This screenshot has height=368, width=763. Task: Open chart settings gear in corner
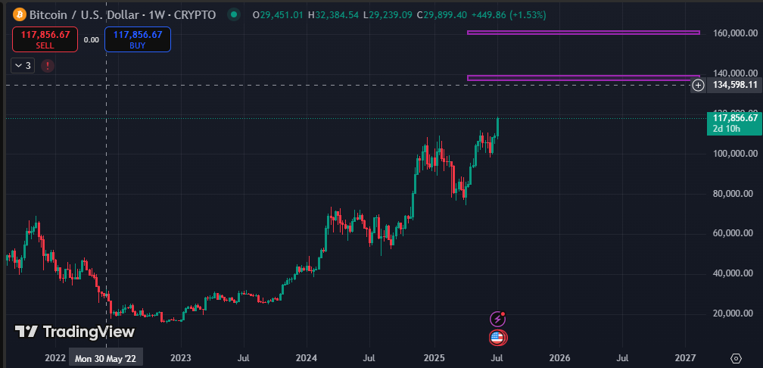tap(736, 358)
